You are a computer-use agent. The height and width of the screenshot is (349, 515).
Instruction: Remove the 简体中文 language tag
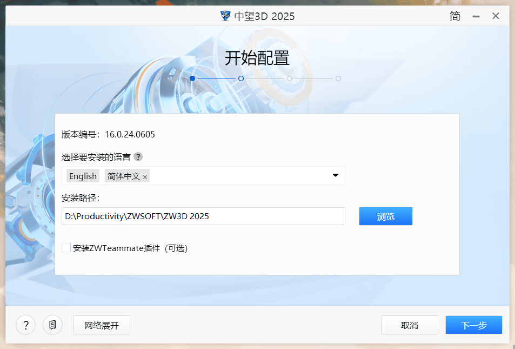(145, 177)
